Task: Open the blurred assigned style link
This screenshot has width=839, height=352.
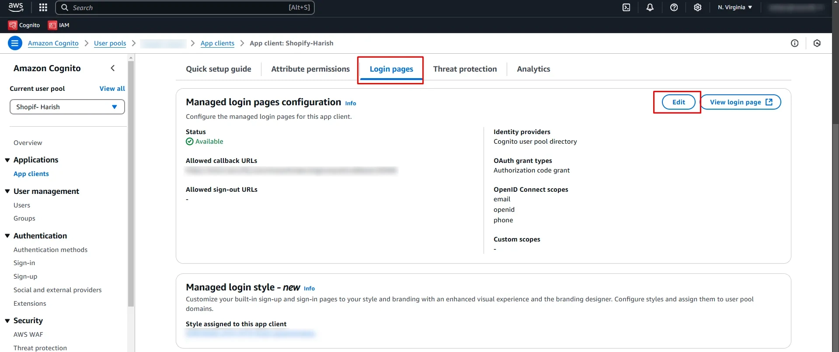Action: click(x=250, y=334)
